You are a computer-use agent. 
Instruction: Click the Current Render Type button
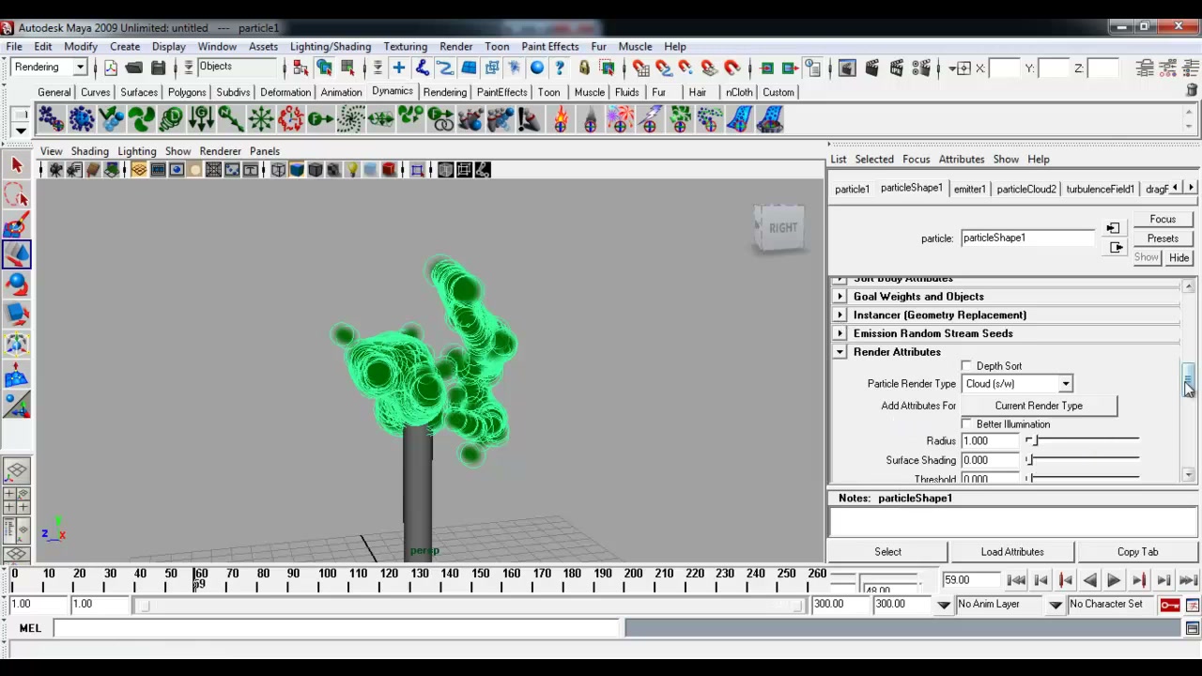[1039, 406]
